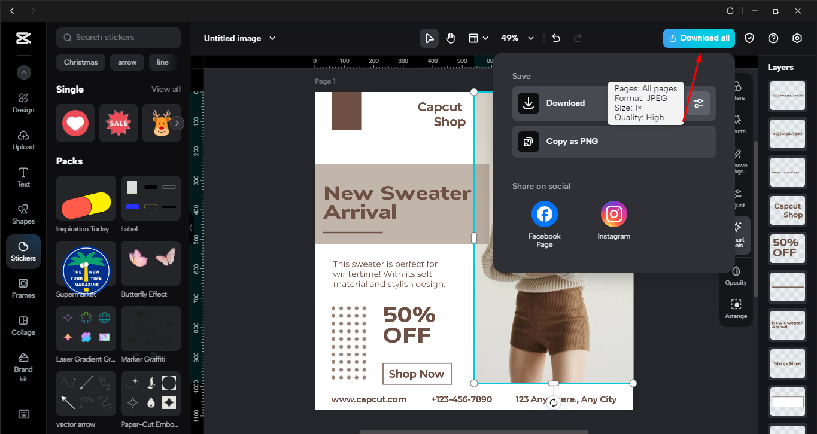Undo the last action
The width and height of the screenshot is (817, 434).
pyautogui.click(x=556, y=38)
